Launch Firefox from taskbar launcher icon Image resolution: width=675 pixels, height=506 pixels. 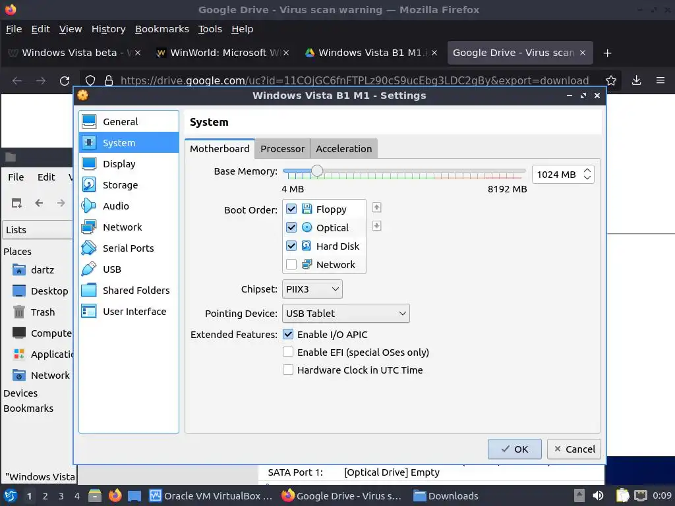tap(115, 495)
